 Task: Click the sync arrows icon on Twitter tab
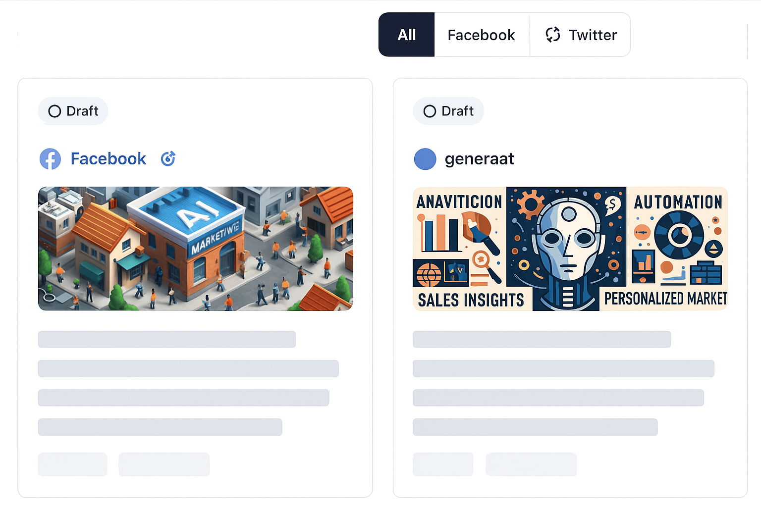pos(553,35)
